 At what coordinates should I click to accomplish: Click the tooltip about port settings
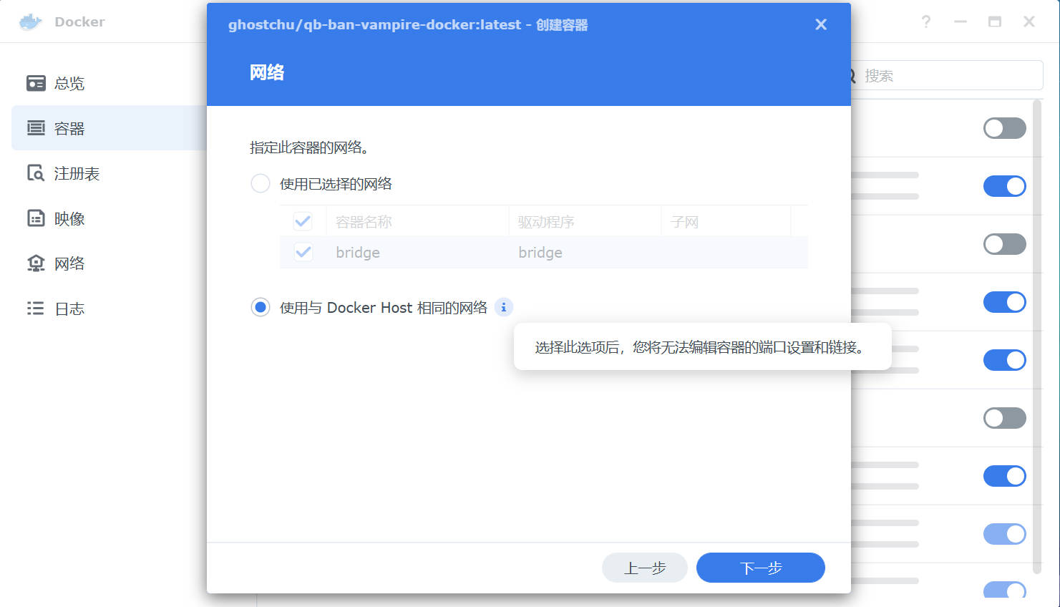point(702,347)
